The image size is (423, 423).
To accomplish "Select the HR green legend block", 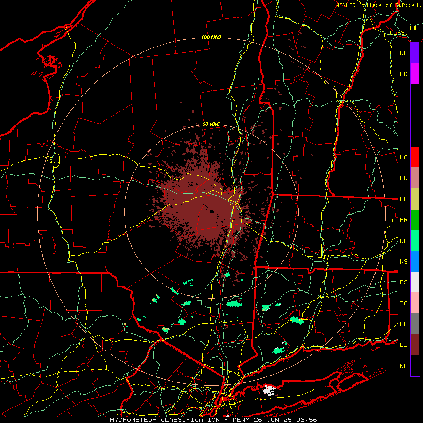I will pos(415,220).
